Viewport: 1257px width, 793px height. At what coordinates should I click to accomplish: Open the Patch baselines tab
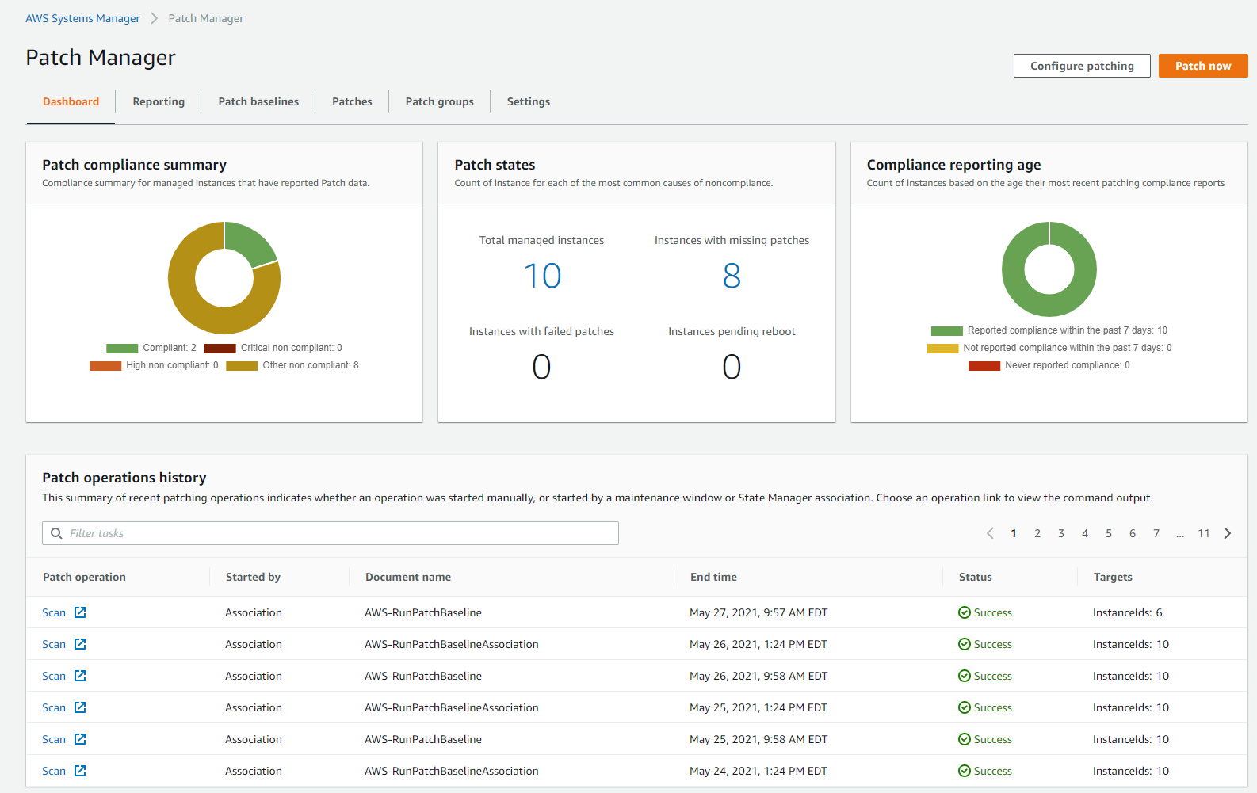[258, 101]
